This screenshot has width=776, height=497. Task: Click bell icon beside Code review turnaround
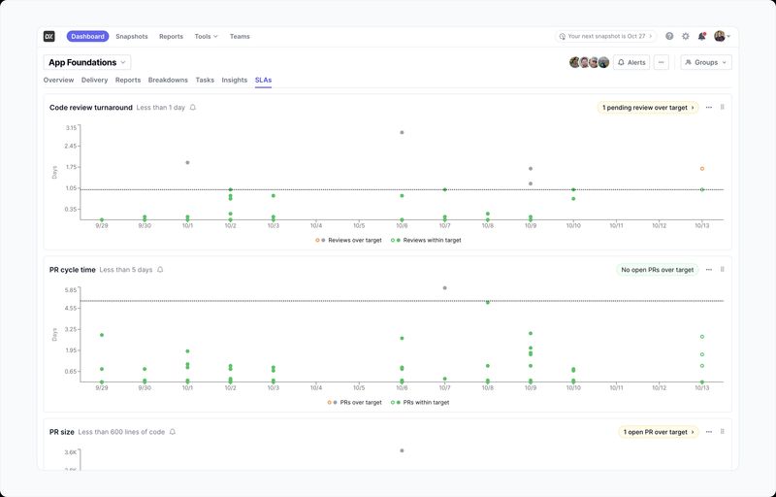pyautogui.click(x=193, y=108)
